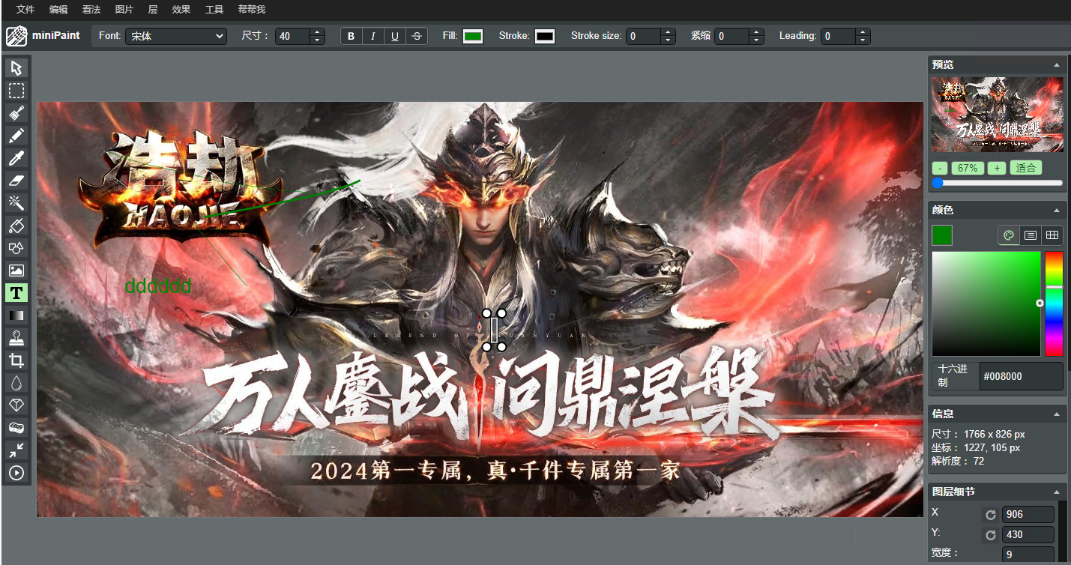Screen dimensions: 1071x565
Task: Select the Clone stamp tool
Action: (16, 338)
